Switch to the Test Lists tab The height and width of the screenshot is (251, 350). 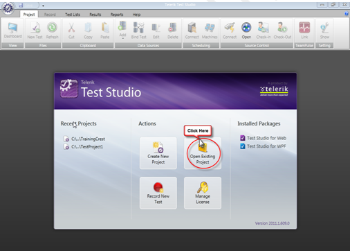[73, 15]
